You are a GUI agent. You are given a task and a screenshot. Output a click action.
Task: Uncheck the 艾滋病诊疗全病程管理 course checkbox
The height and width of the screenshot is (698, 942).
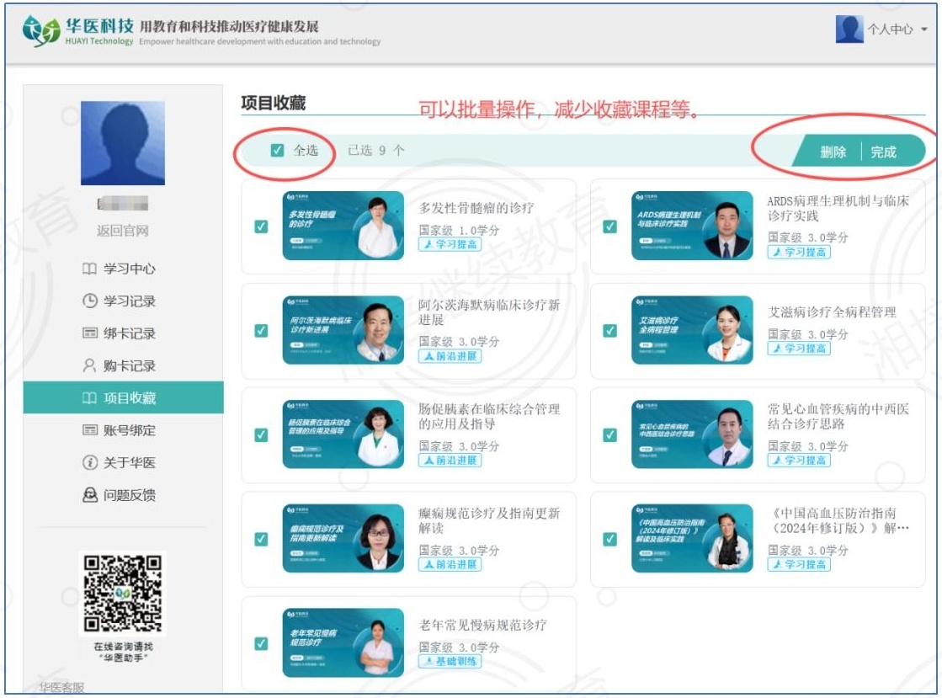(610, 330)
